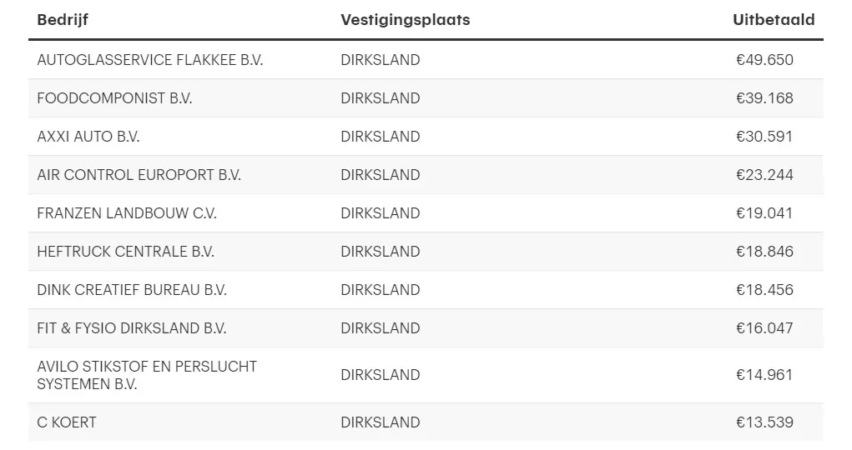Click the €18.846 amount cell
Image resolution: width=852 pixels, height=450 pixels.
(x=764, y=252)
